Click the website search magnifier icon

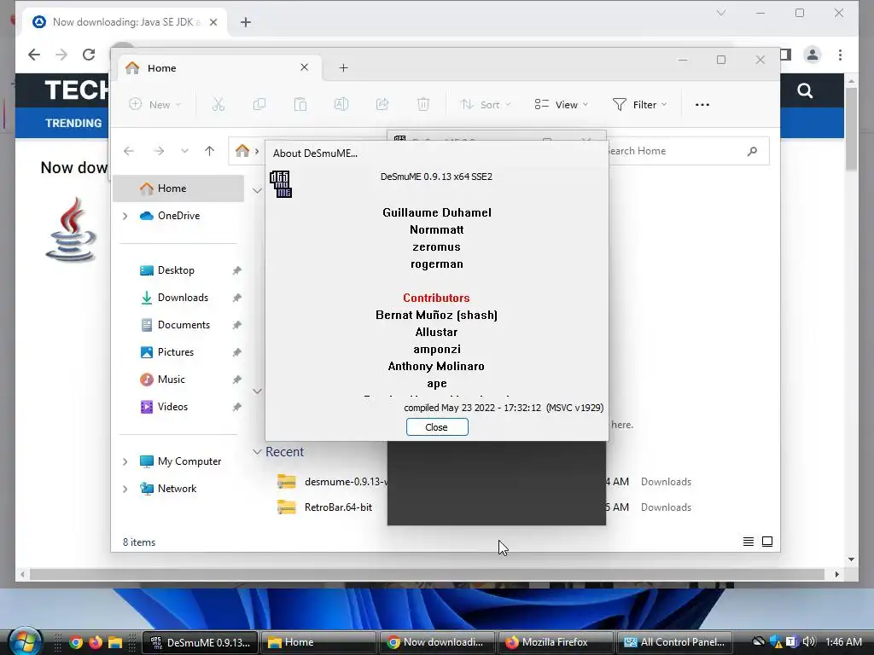[x=805, y=90]
